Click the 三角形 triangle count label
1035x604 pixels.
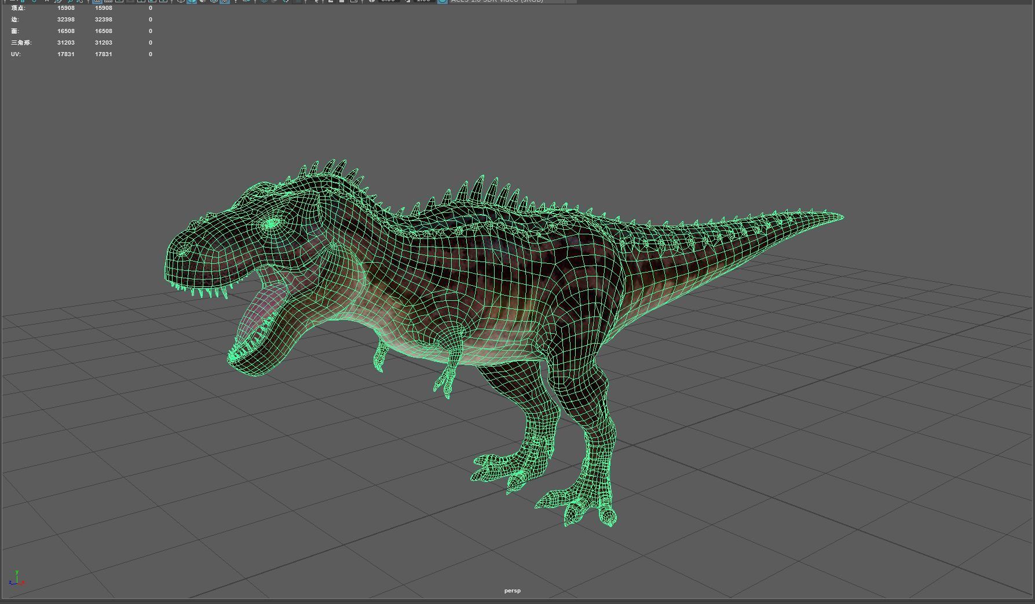(21, 43)
